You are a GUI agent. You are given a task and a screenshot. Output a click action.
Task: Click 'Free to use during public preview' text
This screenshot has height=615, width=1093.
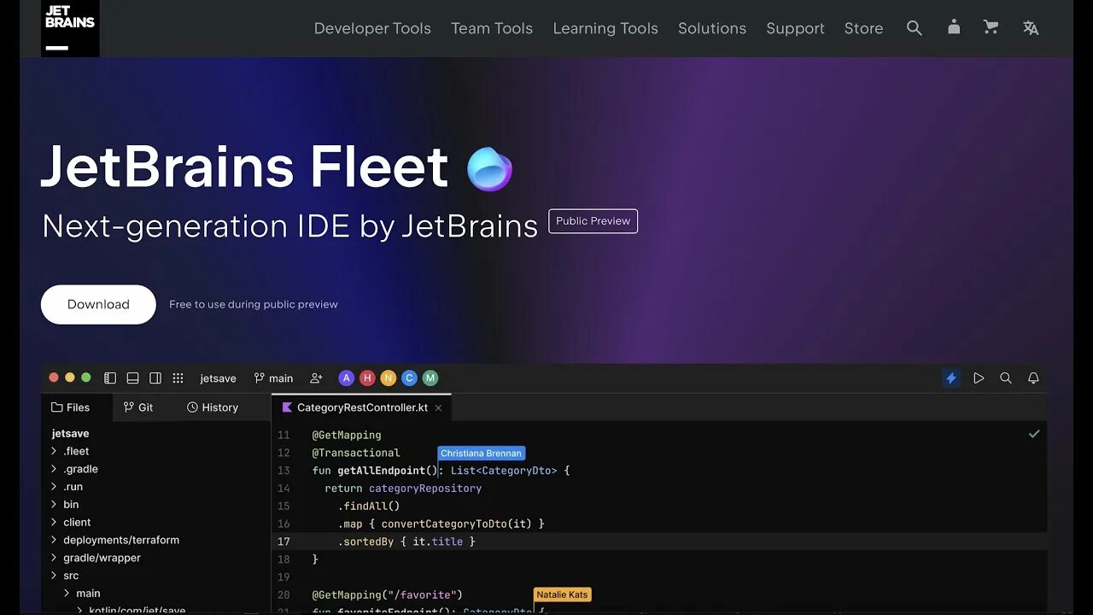point(254,304)
